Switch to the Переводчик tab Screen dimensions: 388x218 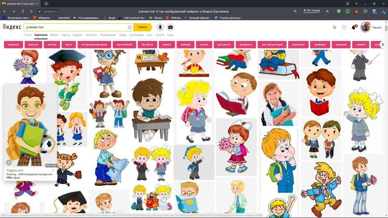pos(108,35)
